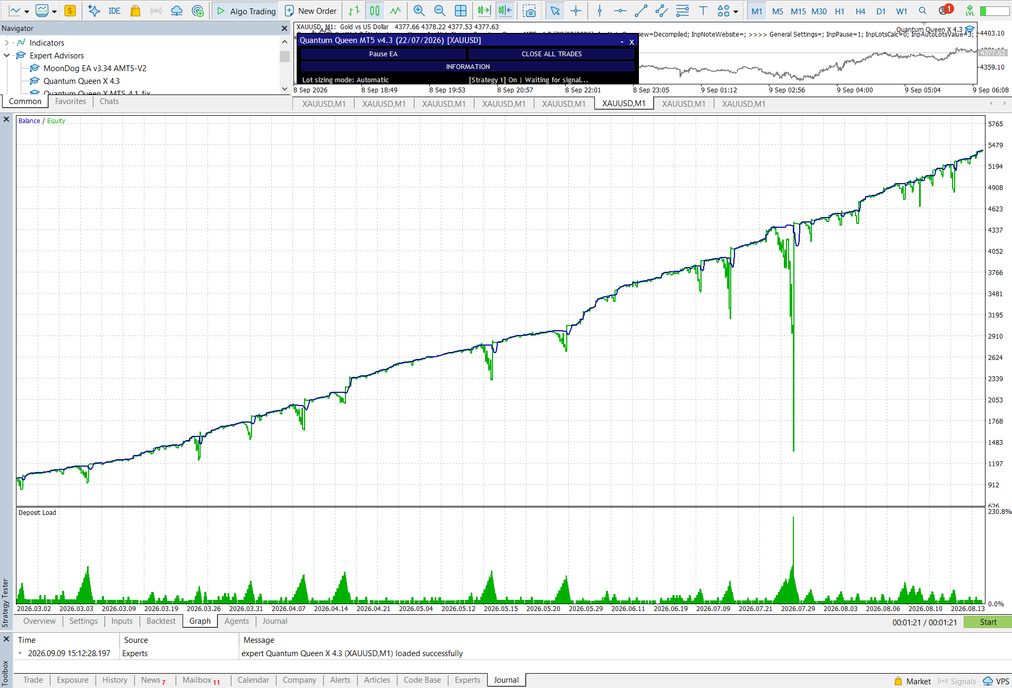Click the green Start button
Image resolution: width=1012 pixels, height=688 pixels.
(x=988, y=622)
